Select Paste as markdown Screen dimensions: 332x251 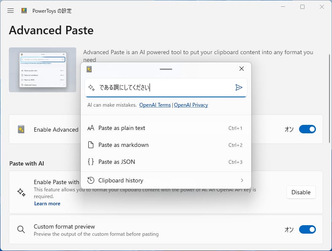tap(166, 145)
